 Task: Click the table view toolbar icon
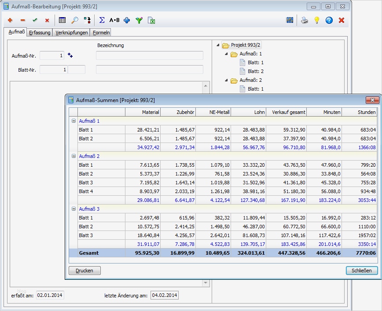point(61,20)
